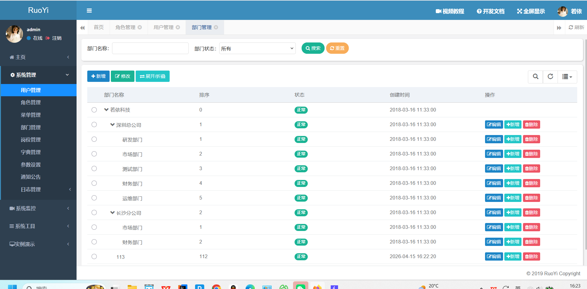The image size is (587, 289).
Task: Open the column list dropdown icon
Action: coord(567,77)
